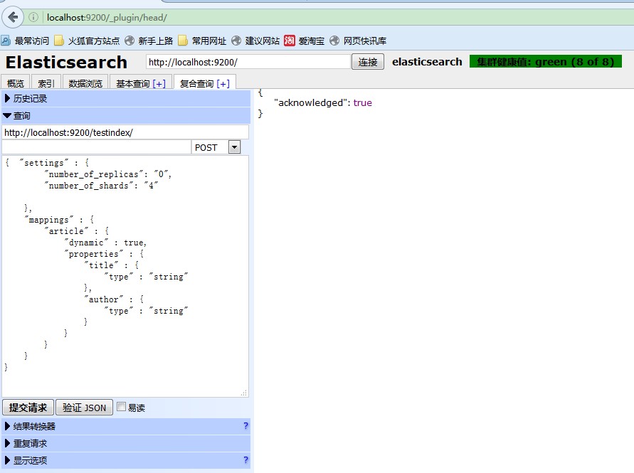634x473 pixels.
Task: Expand the 显示选项 section
Action: click(x=126, y=460)
